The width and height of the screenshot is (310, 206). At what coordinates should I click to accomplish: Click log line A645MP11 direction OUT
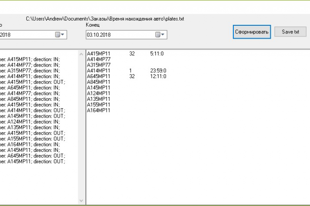[33, 156]
